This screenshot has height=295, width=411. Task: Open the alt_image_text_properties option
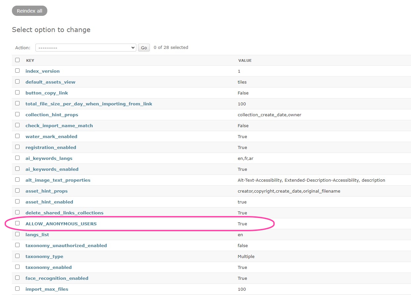pos(58,180)
